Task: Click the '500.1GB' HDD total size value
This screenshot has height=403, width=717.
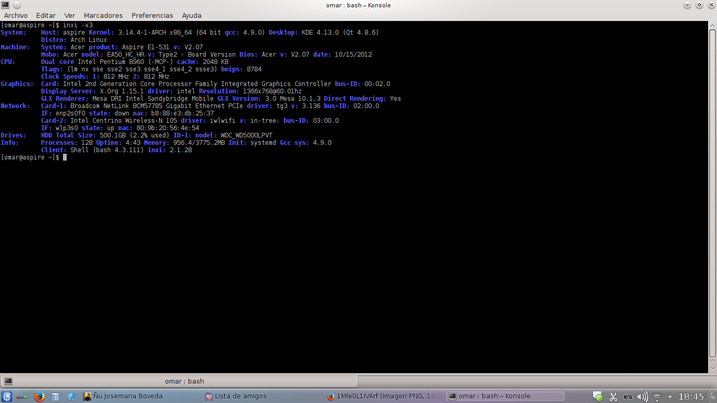Action: [113, 135]
